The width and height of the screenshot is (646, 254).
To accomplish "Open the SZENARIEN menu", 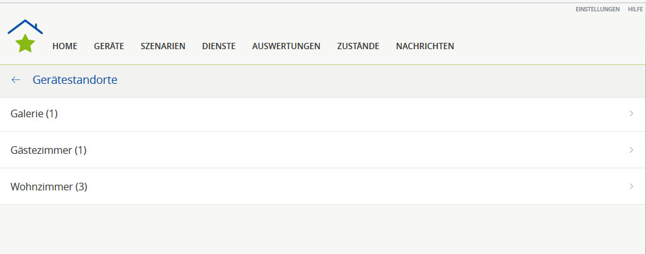I will click(x=163, y=46).
